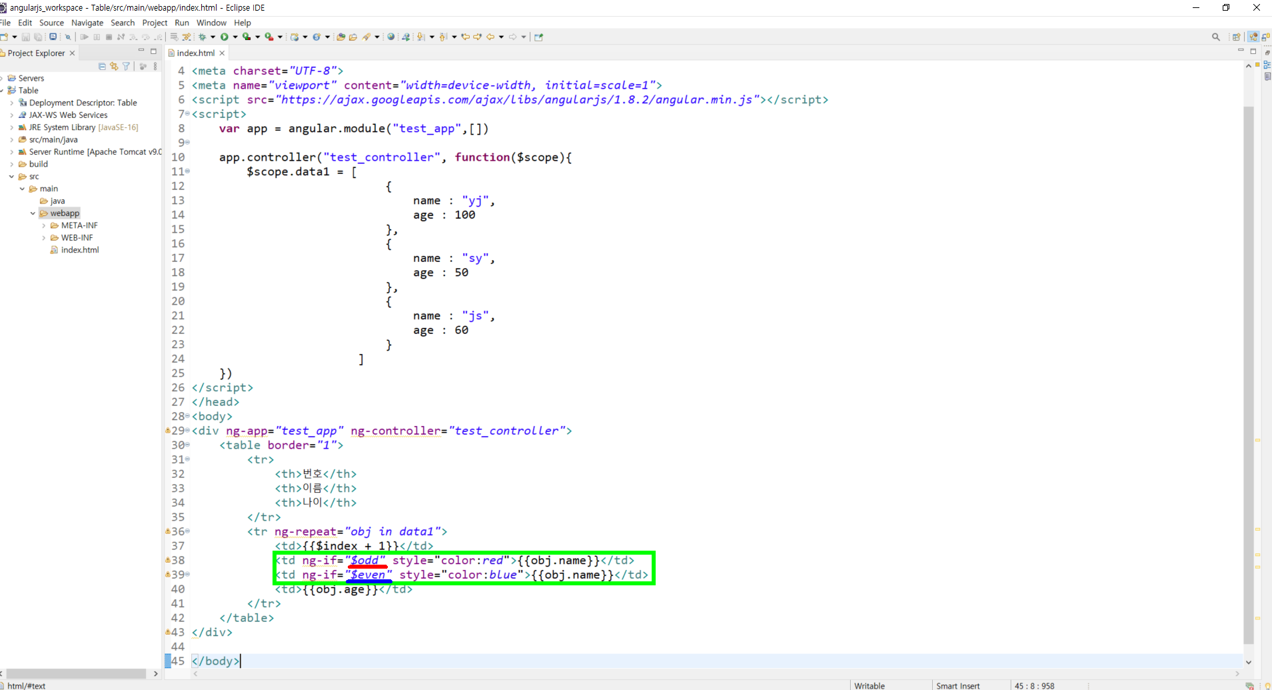Toggle the fold marker on line 7
The height and width of the screenshot is (690, 1272).
188,113
